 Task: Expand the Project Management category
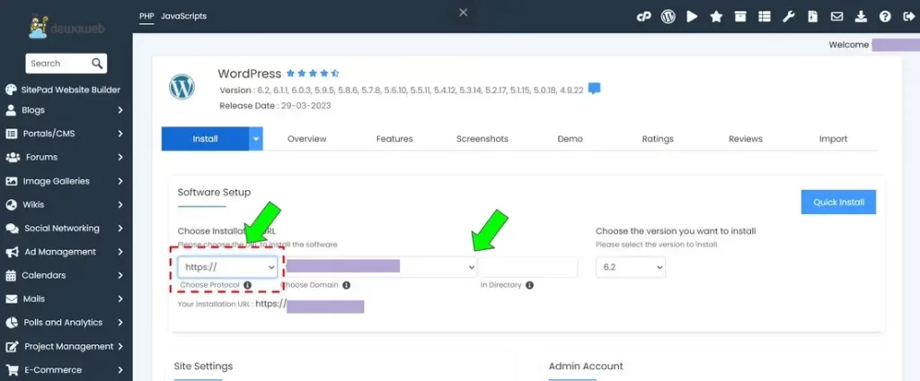[x=65, y=346]
